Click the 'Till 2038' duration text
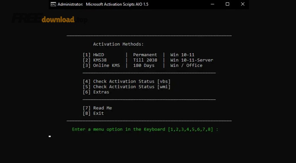This screenshot has width=296, height=163. click(145, 60)
